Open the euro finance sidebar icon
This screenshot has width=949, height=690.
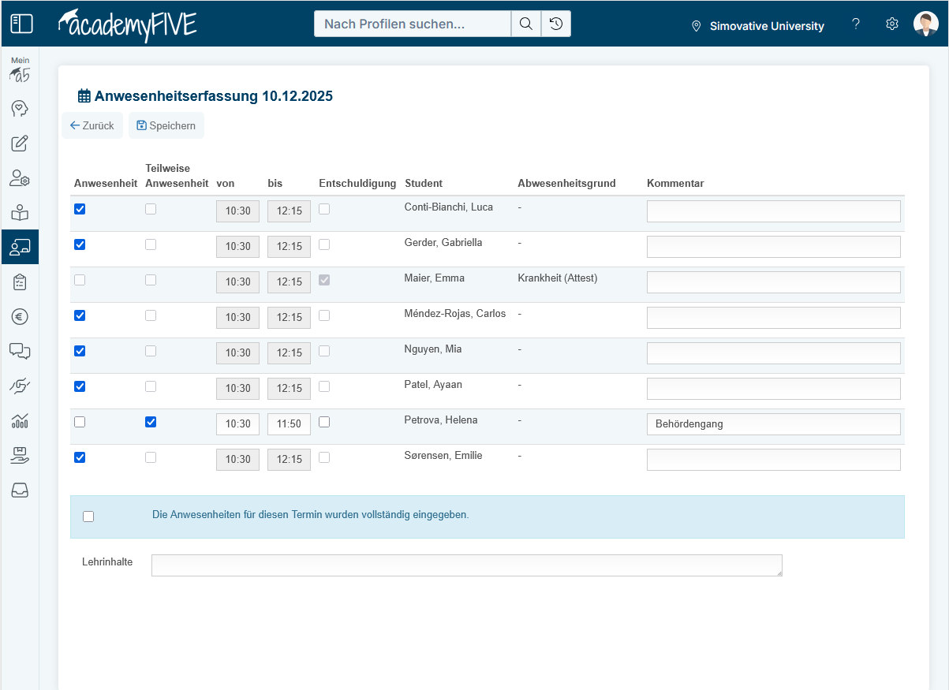click(x=20, y=317)
